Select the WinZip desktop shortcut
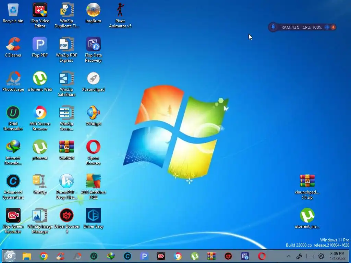Image resolution: width=351 pixels, height=263 pixels. tap(40, 184)
